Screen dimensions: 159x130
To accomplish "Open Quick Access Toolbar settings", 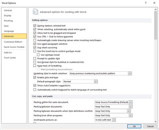I will (14, 47).
